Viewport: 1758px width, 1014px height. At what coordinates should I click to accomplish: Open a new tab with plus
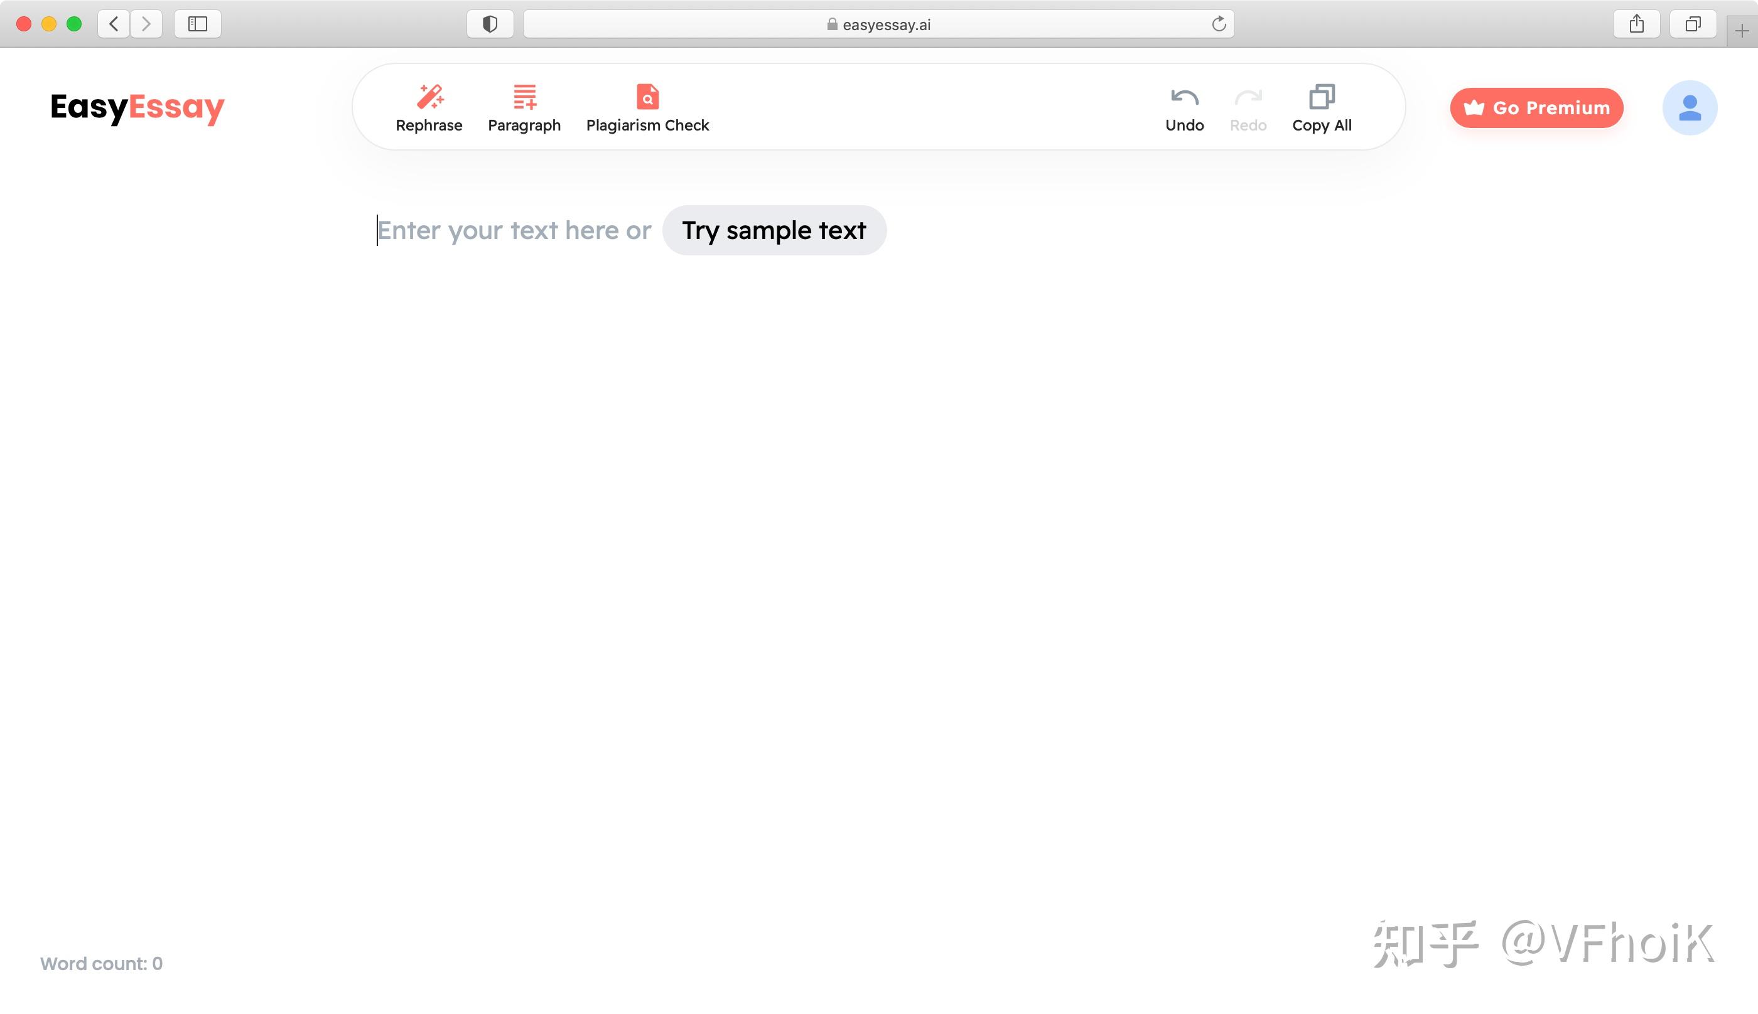[x=1741, y=31]
